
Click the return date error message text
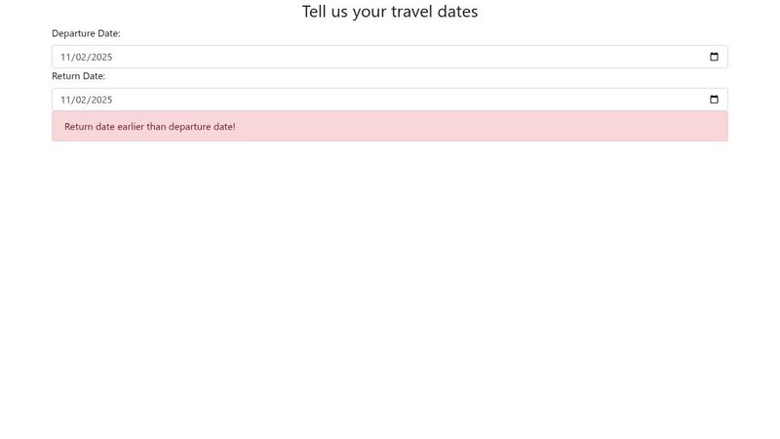pyautogui.click(x=149, y=127)
